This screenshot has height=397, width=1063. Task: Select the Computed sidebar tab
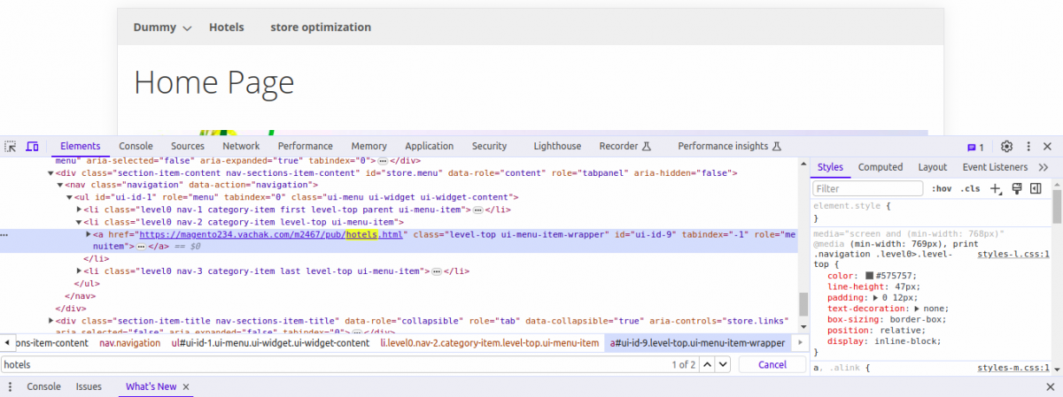[x=881, y=167]
